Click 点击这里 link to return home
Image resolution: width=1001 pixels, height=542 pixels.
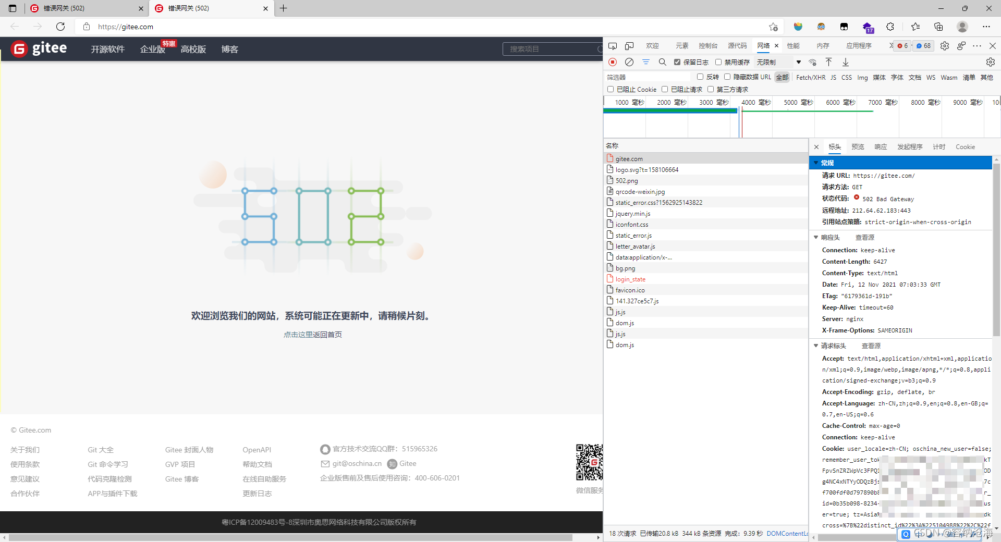click(298, 335)
